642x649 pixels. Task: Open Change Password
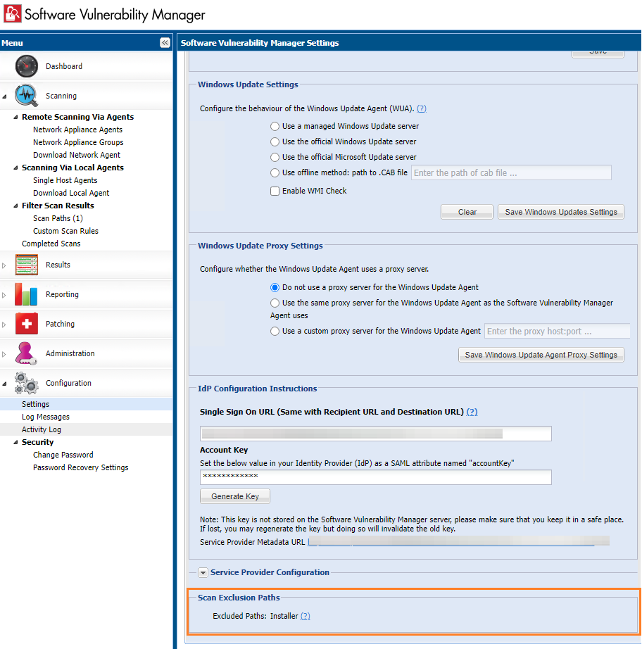[x=63, y=455]
